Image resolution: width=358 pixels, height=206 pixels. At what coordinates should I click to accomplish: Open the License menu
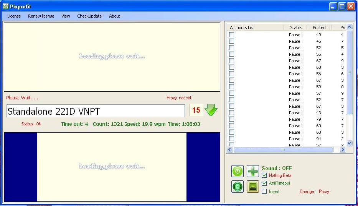14,16
